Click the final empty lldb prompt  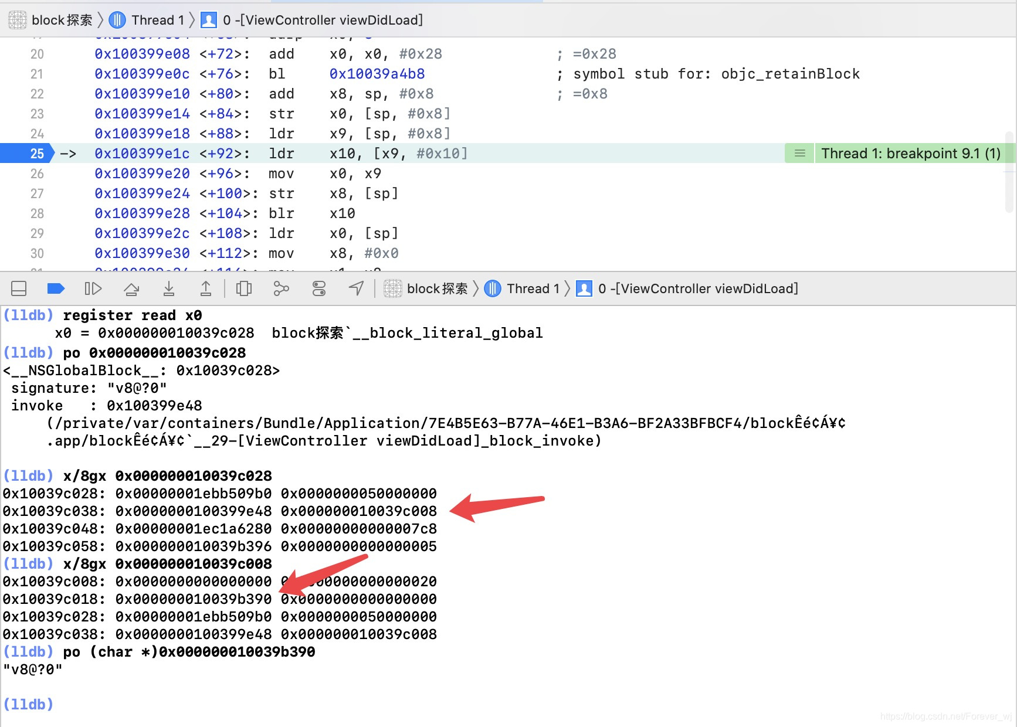pyautogui.click(x=28, y=704)
